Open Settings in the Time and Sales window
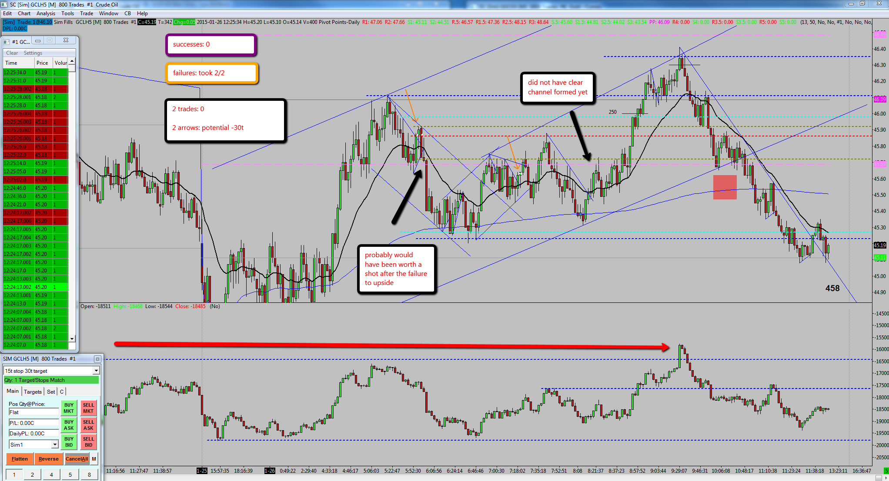 click(33, 53)
